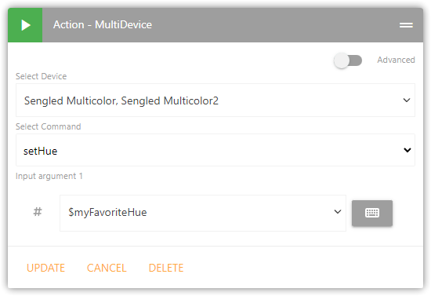The height and width of the screenshot is (296, 431).
Task: Click the DELETE button
Action: pyautogui.click(x=166, y=268)
